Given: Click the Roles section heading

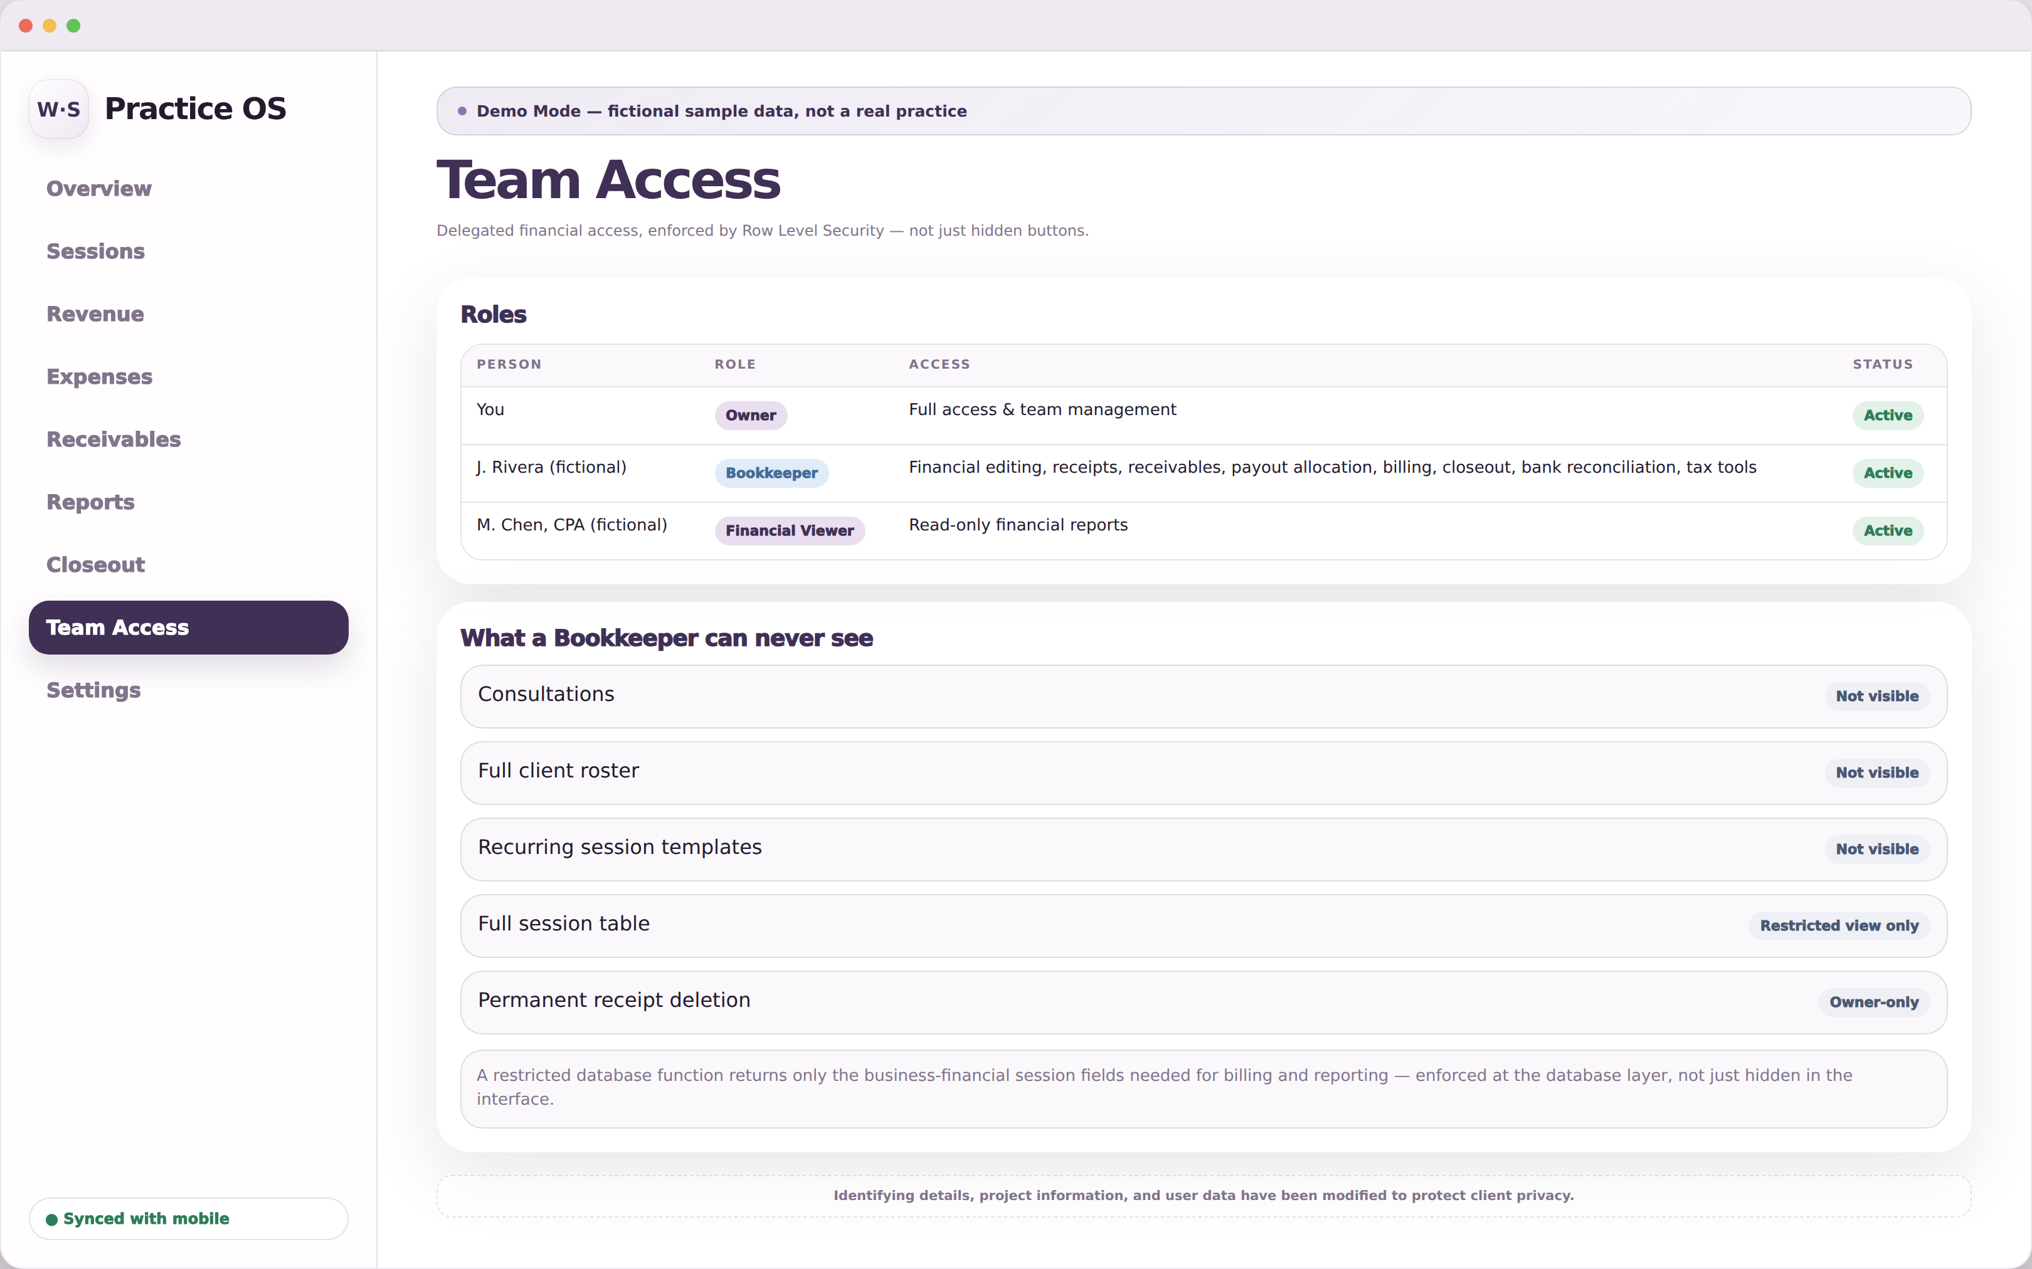Looking at the screenshot, I should click(494, 315).
